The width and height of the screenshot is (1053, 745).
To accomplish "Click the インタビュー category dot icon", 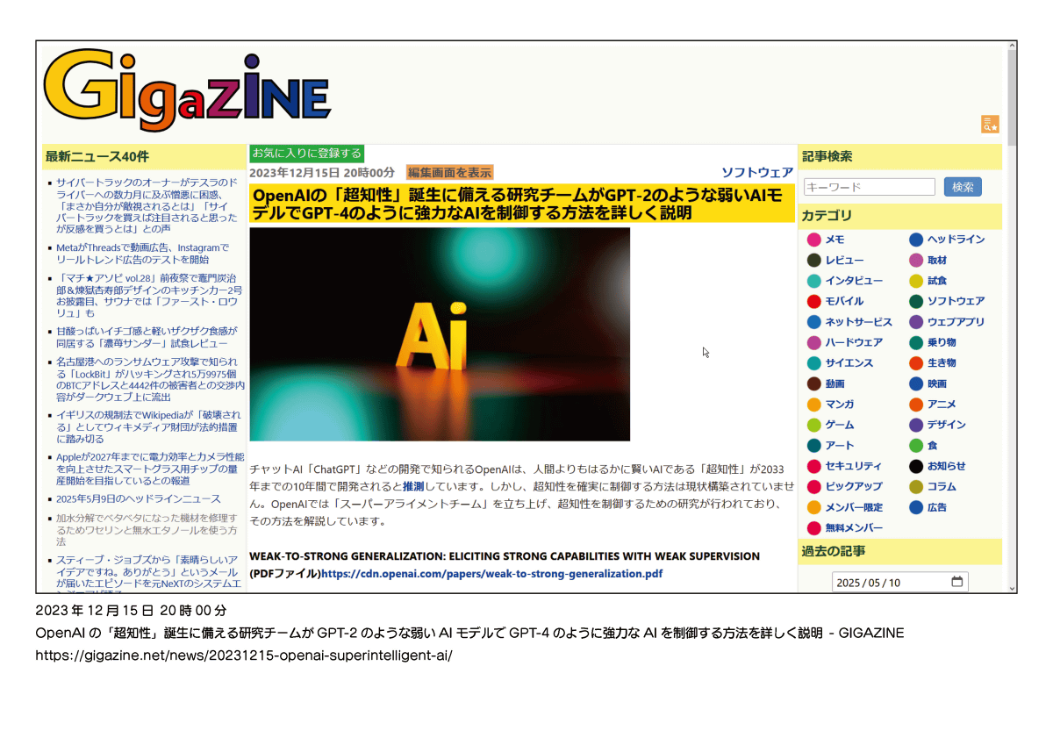I will click(814, 281).
